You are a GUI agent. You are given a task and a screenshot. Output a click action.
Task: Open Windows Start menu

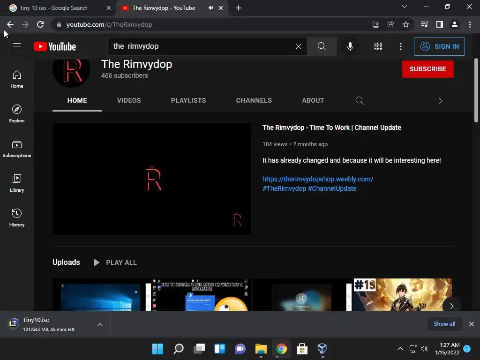pyautogui.click(x=157, y=349)
